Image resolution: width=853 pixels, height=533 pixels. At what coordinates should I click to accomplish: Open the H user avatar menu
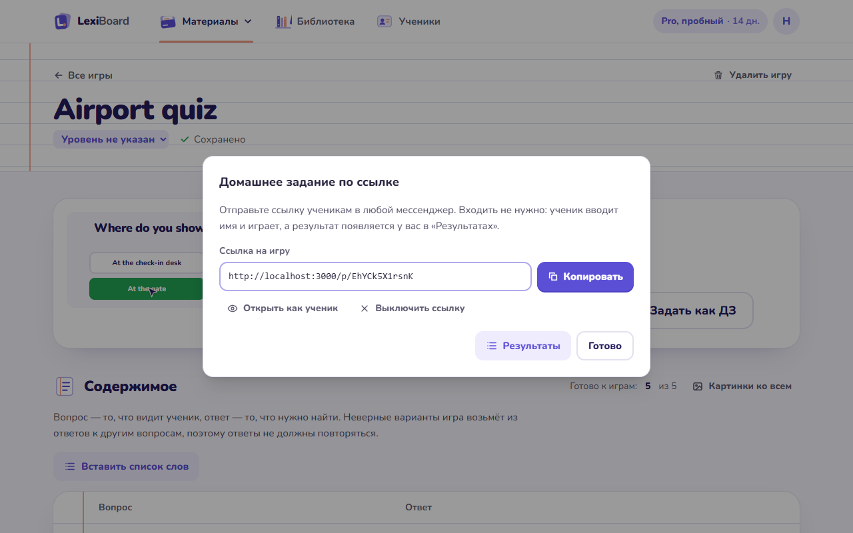pos(786,21)
